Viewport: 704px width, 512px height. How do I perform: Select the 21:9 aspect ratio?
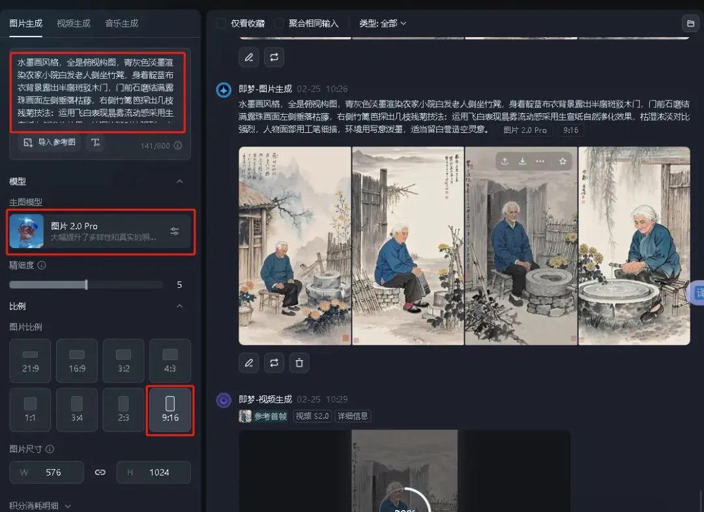[30, 361]
